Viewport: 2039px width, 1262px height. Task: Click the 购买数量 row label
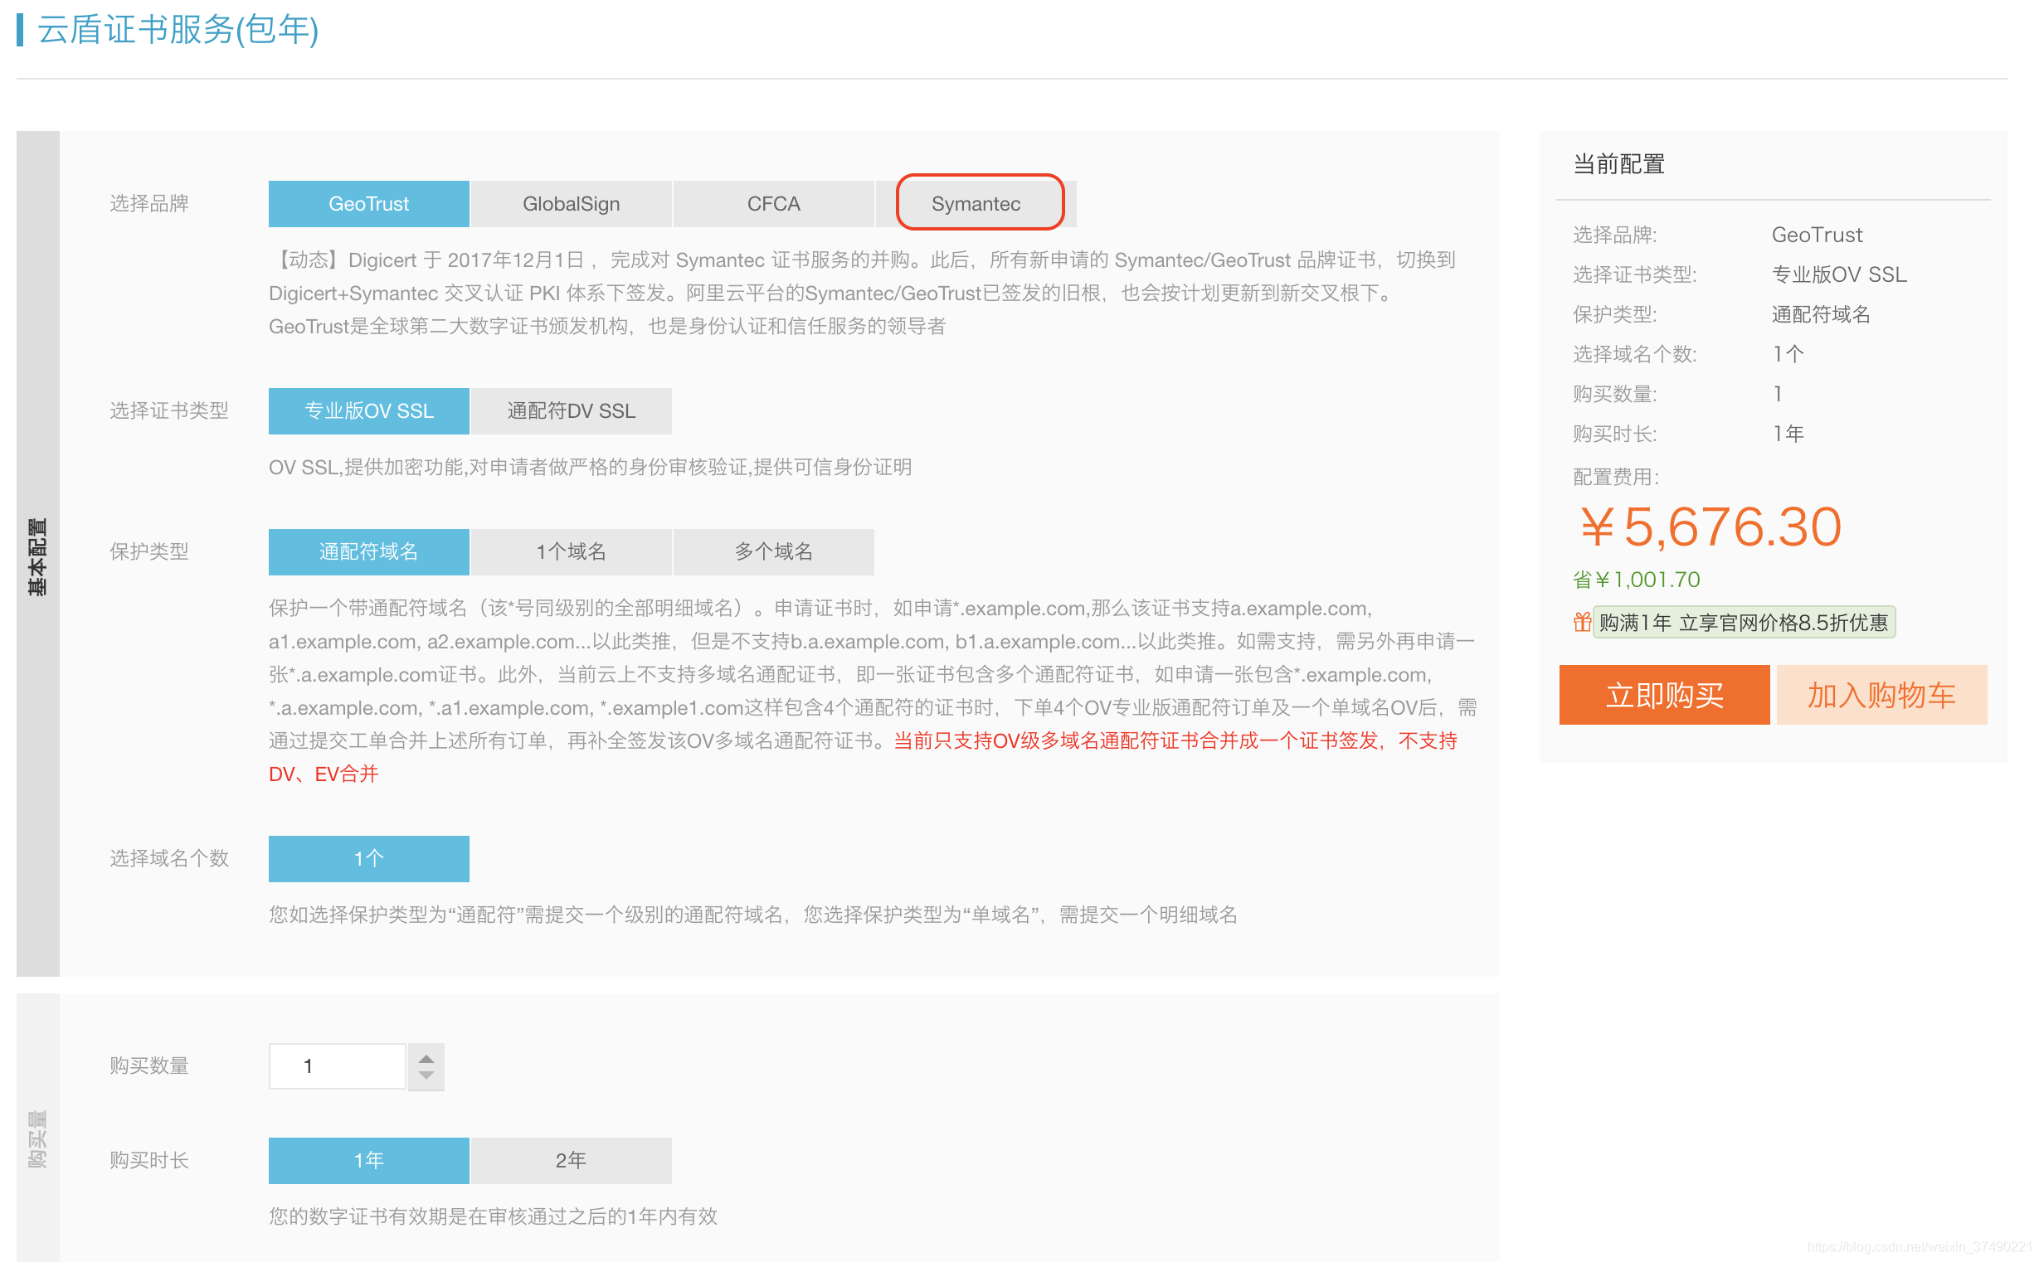(149, 1065)
